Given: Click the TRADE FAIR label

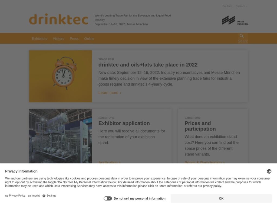Looking at the screenshot, I should 106,59.
